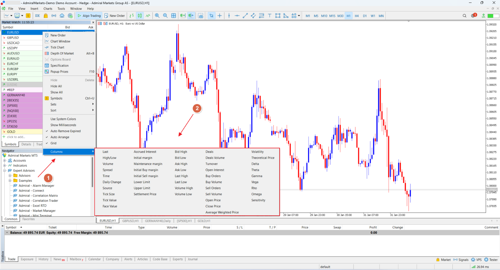The width and height of the screenshot is (500, 270).
Task: Select the horizontal line drawing tool
Action: pyautogui.click(x=237, y=16)
